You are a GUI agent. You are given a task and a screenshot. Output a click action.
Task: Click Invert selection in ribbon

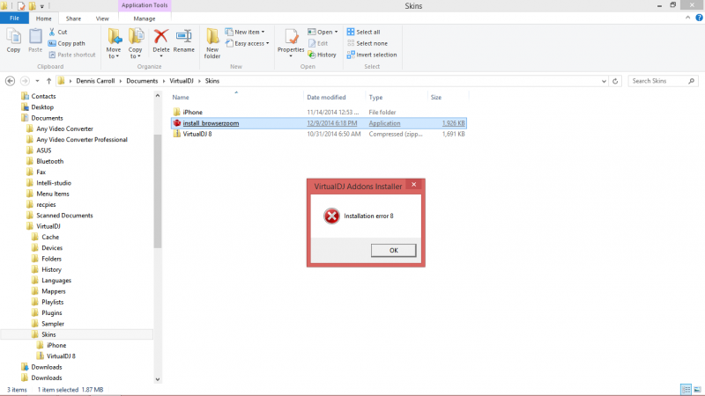tap(372, 55)
